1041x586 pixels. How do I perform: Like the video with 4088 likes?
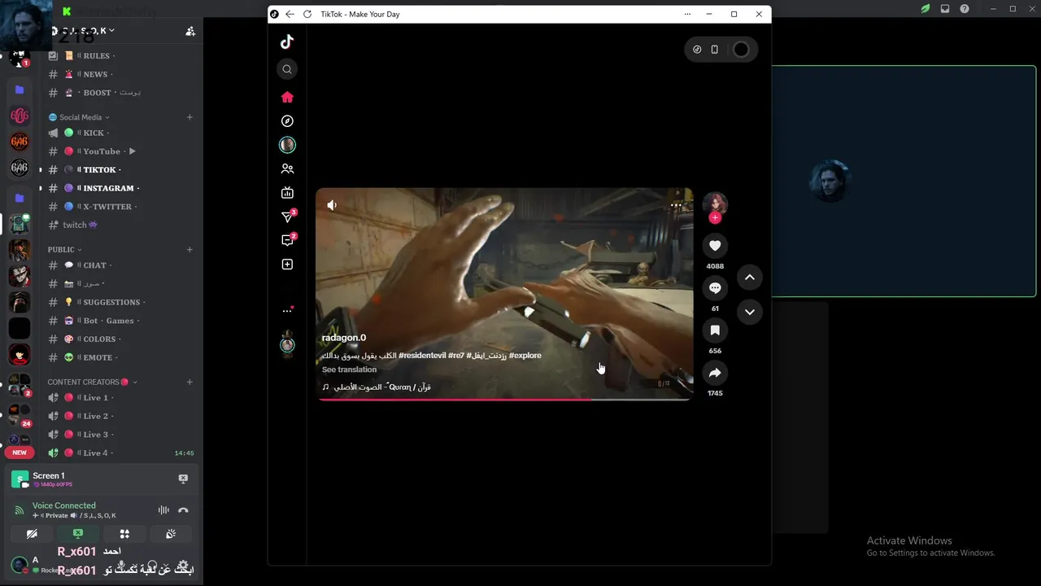715,246
